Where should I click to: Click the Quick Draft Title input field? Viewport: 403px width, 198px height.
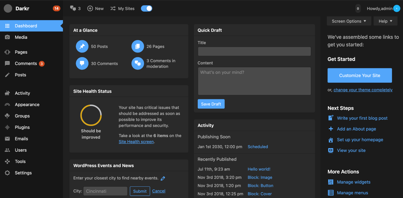(x=254, y=51)
